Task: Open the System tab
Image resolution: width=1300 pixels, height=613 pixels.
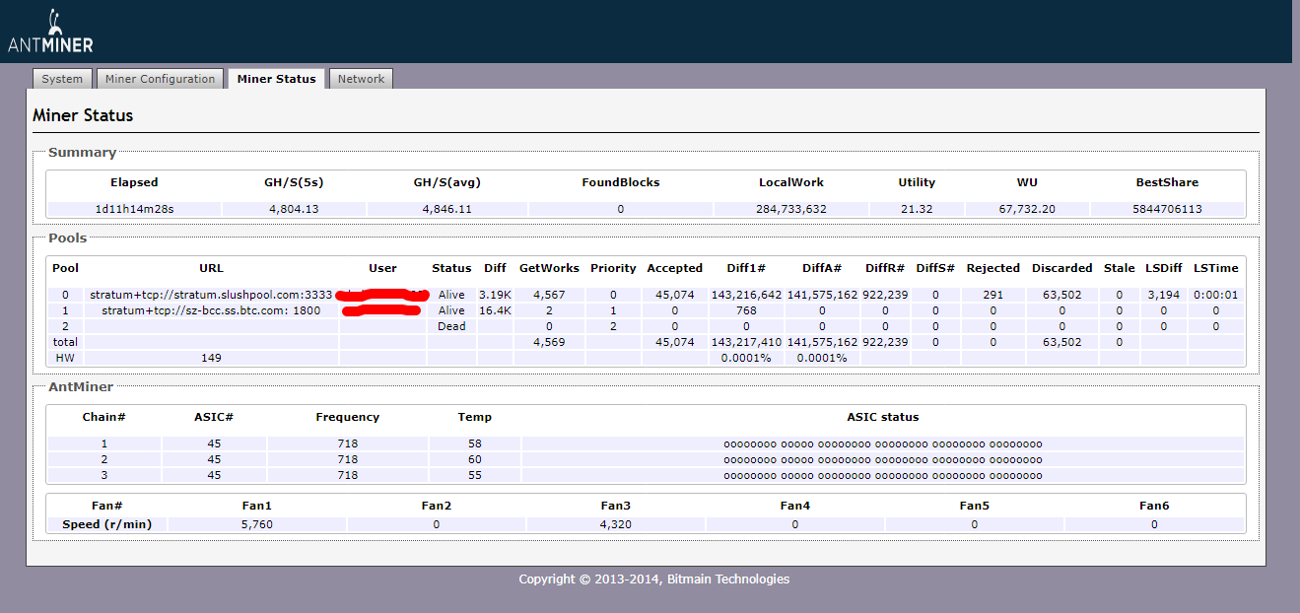Action: 62,79
